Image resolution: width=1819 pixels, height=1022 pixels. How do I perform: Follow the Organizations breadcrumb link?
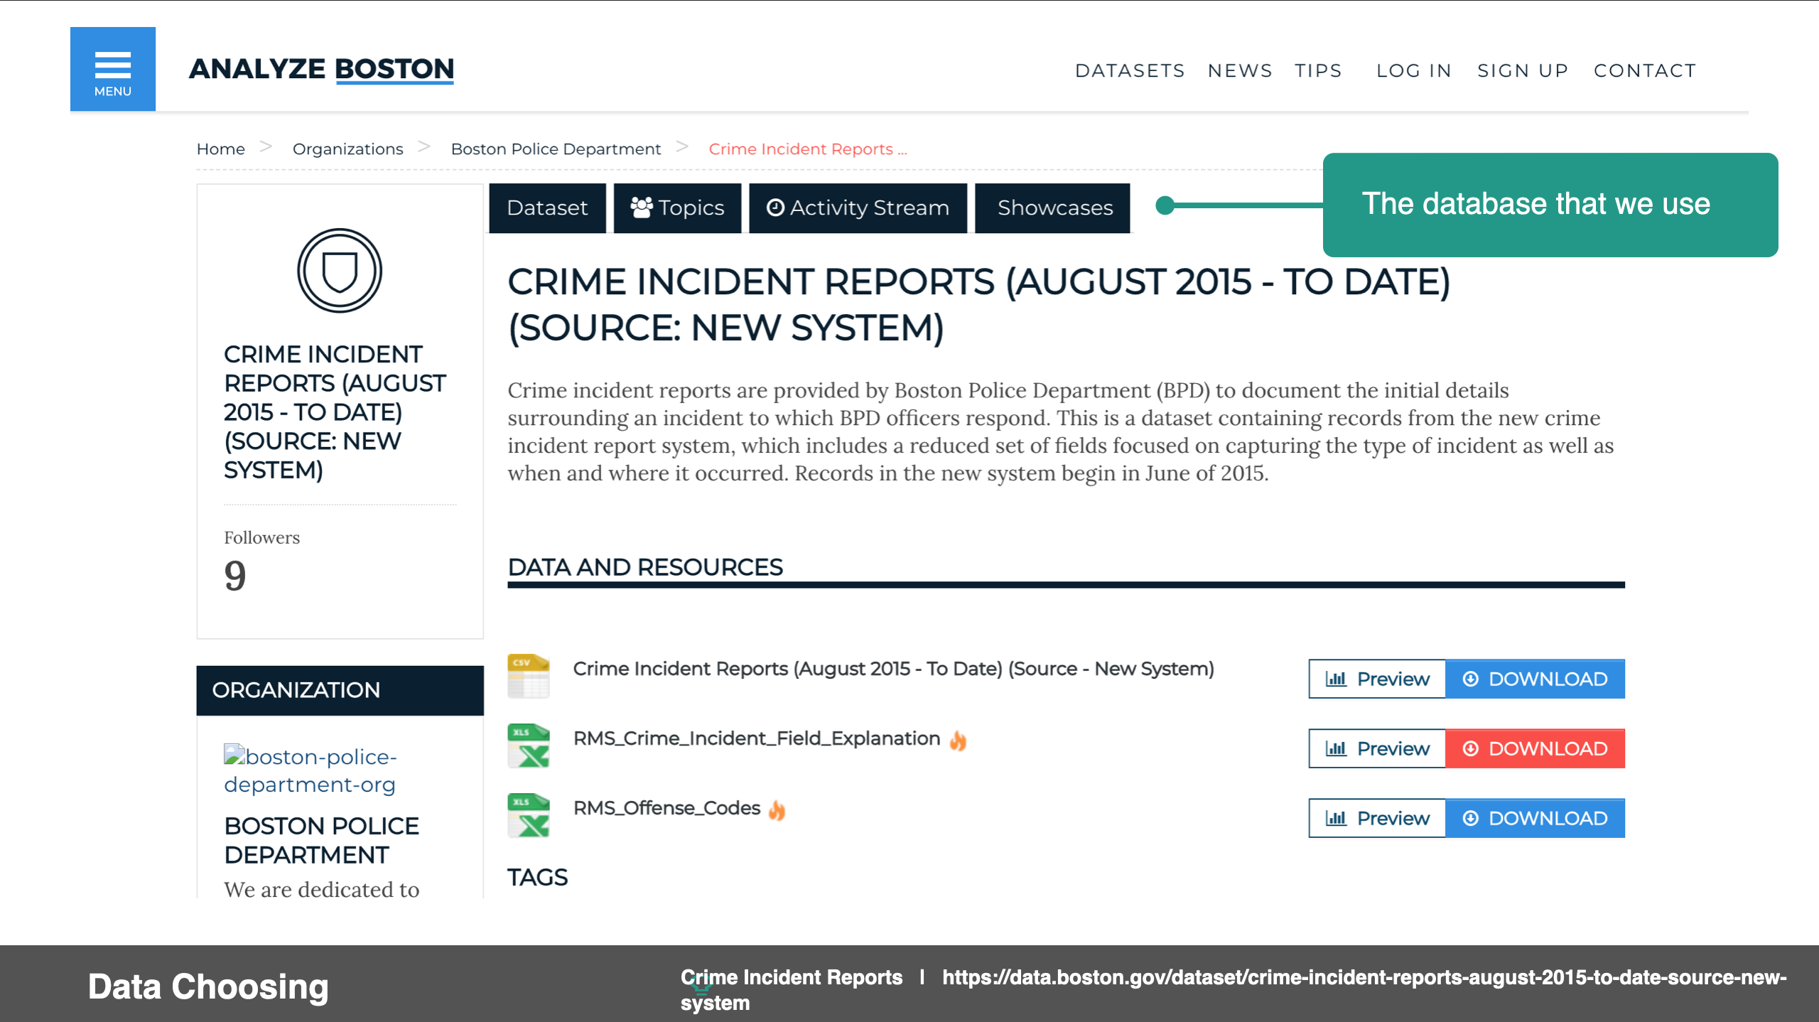pos(347,149)
